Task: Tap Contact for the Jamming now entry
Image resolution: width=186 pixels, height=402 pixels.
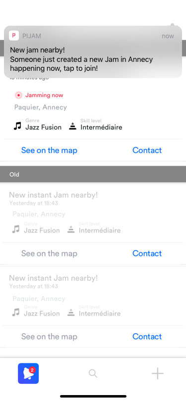Action: tap(147, 150)
